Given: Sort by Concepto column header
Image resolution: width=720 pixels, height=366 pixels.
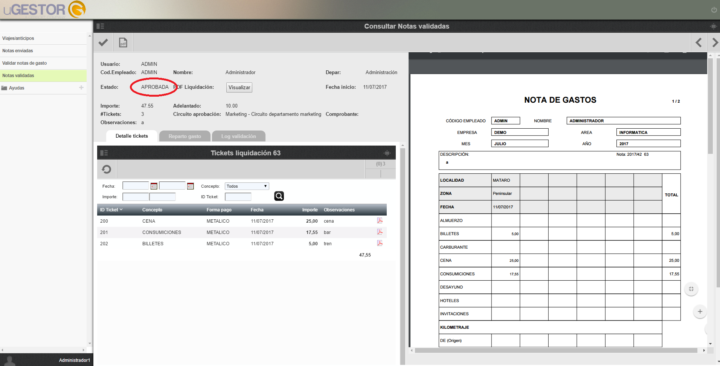Looking at the screenshot, I should (x=152, y=210).
